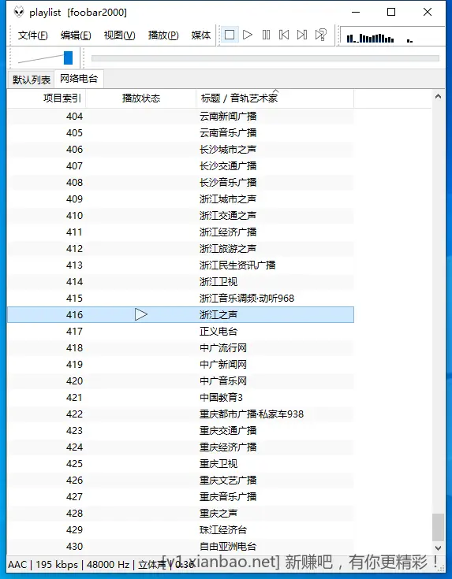Click the 195 kbps status bar entry

pyautogui.click(x=57, y=565)
